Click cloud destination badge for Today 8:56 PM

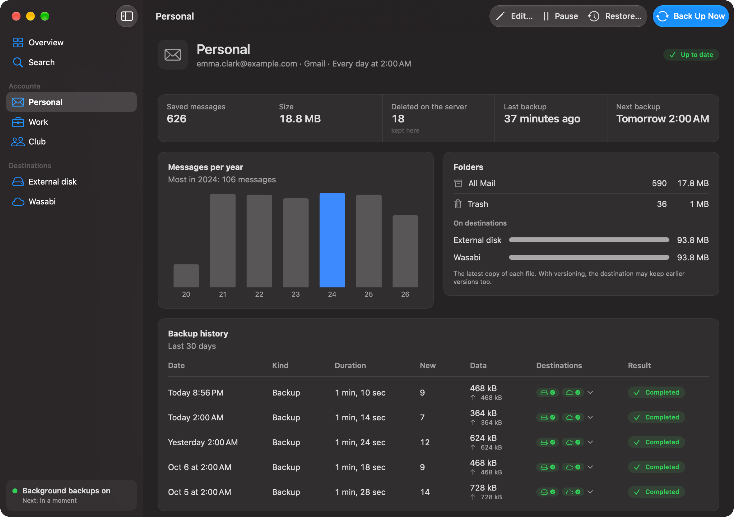573,392
